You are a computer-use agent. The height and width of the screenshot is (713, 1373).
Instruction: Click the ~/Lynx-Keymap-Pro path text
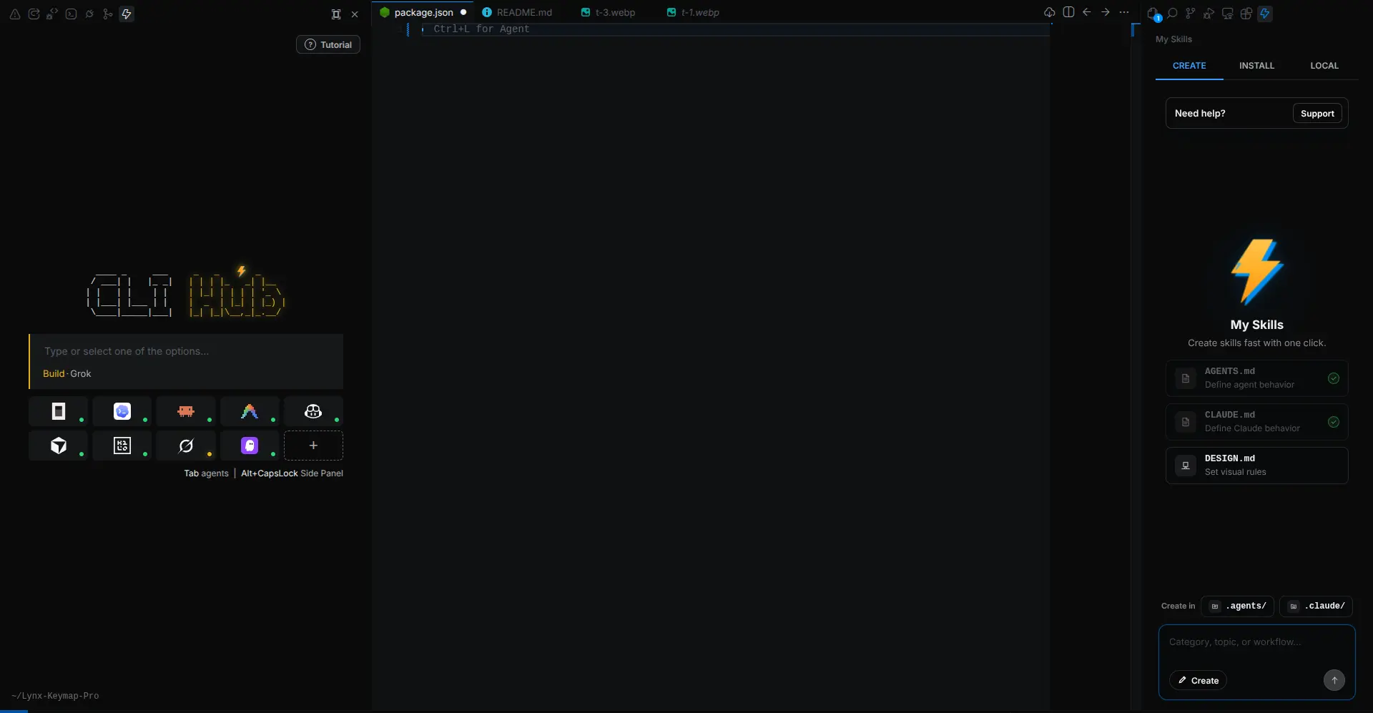(55, 696)
